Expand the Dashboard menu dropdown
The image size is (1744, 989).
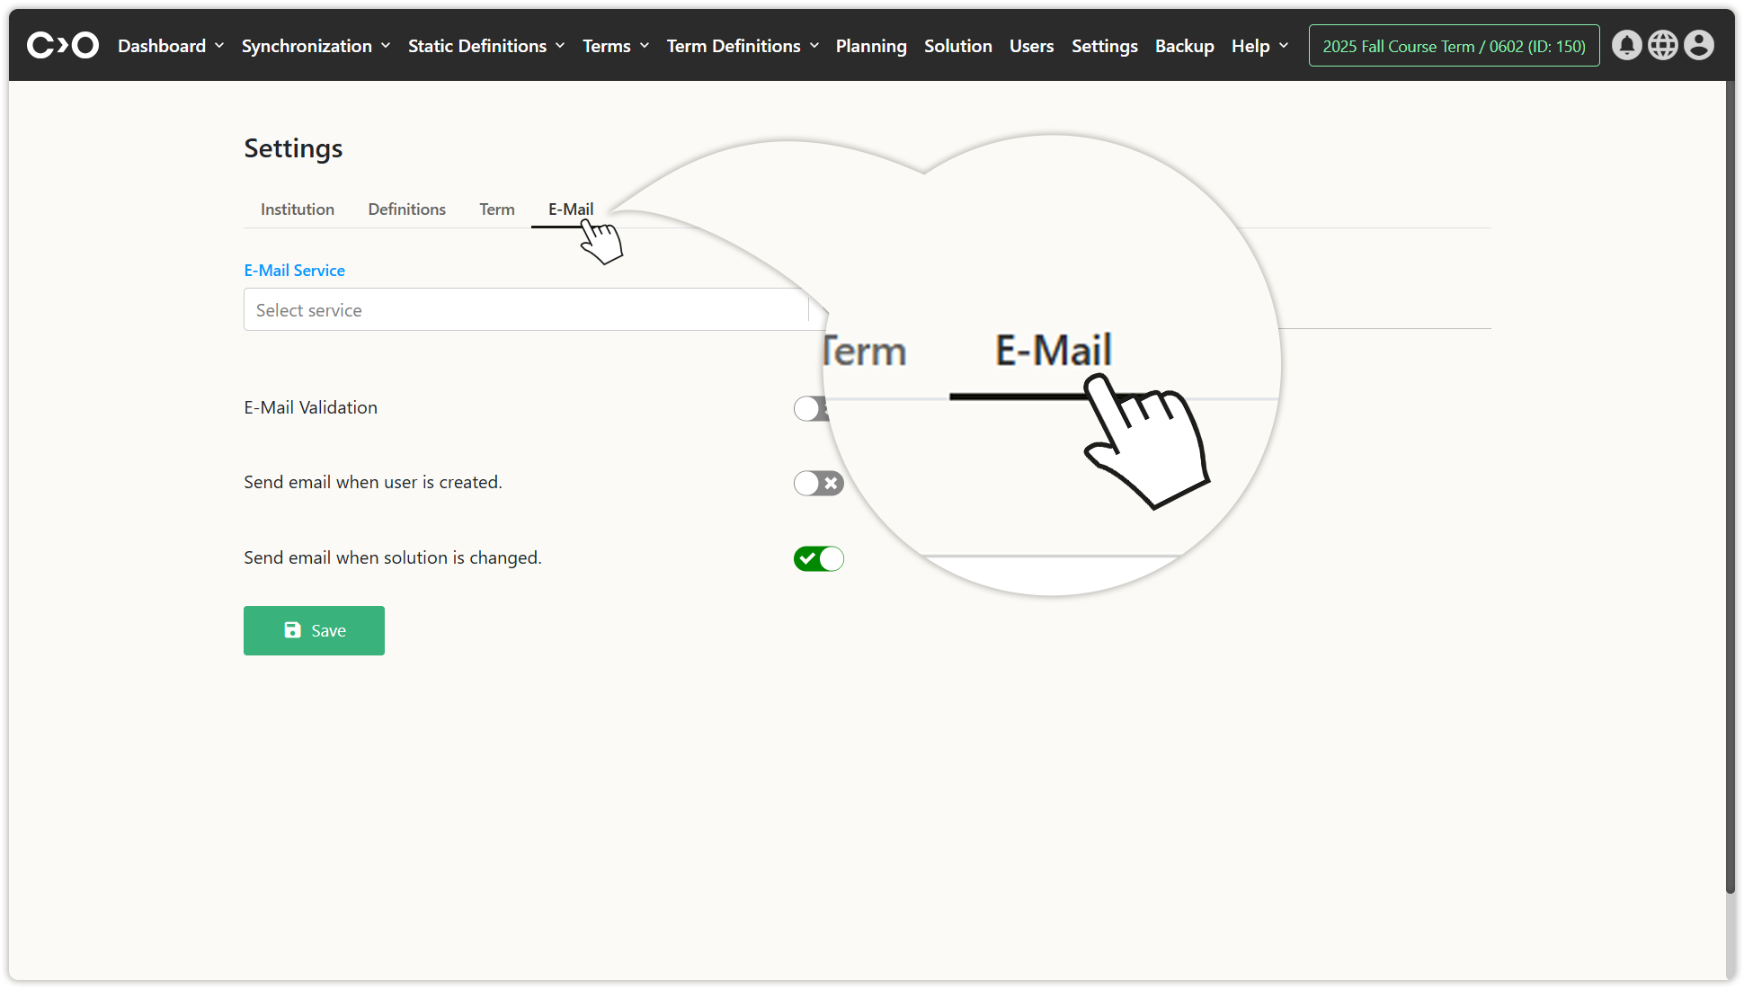170,46
